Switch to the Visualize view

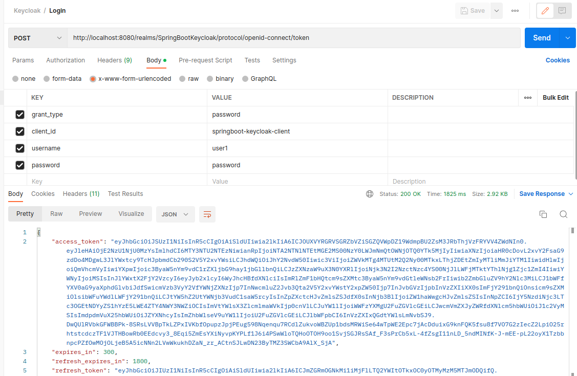click(132, 214)
